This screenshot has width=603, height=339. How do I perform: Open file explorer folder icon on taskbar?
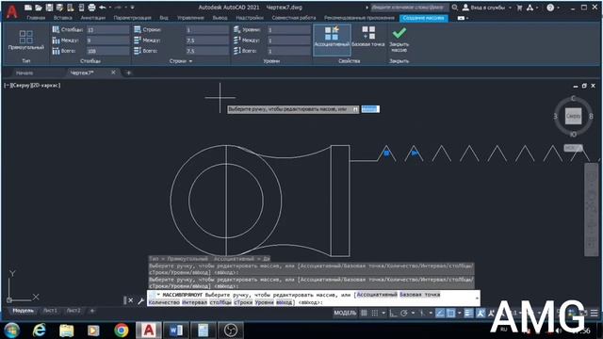(x=67, y=331)
